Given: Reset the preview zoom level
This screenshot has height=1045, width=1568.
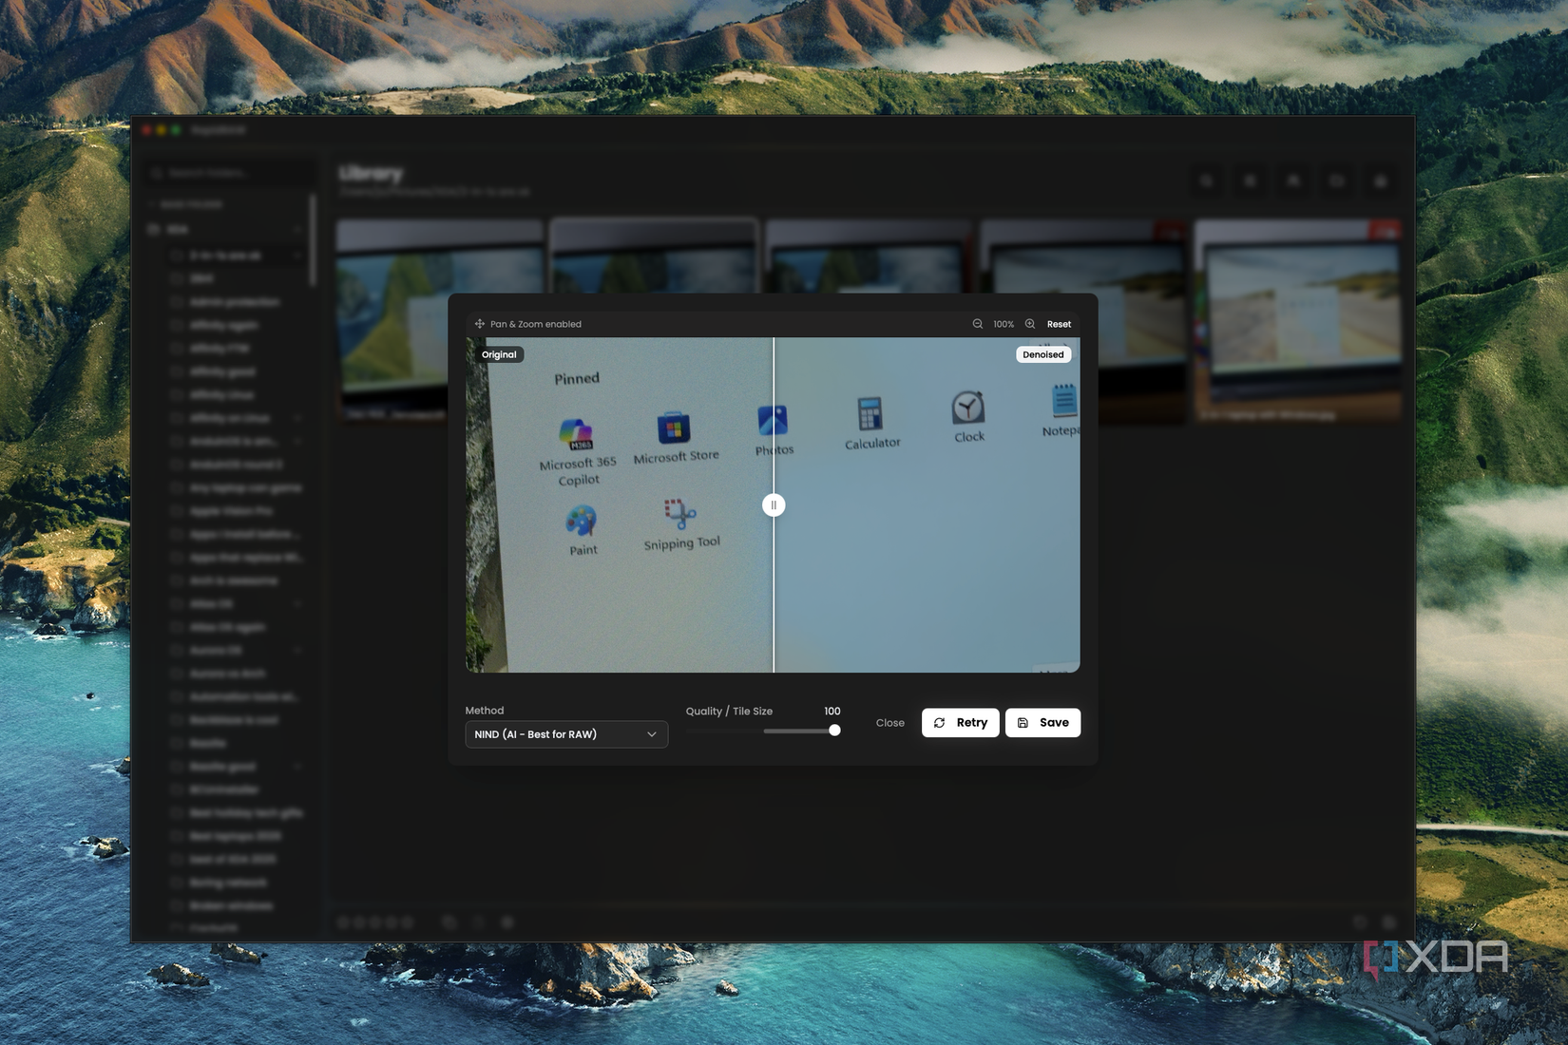Looking at the screenshot, I should pos(1059,324).
